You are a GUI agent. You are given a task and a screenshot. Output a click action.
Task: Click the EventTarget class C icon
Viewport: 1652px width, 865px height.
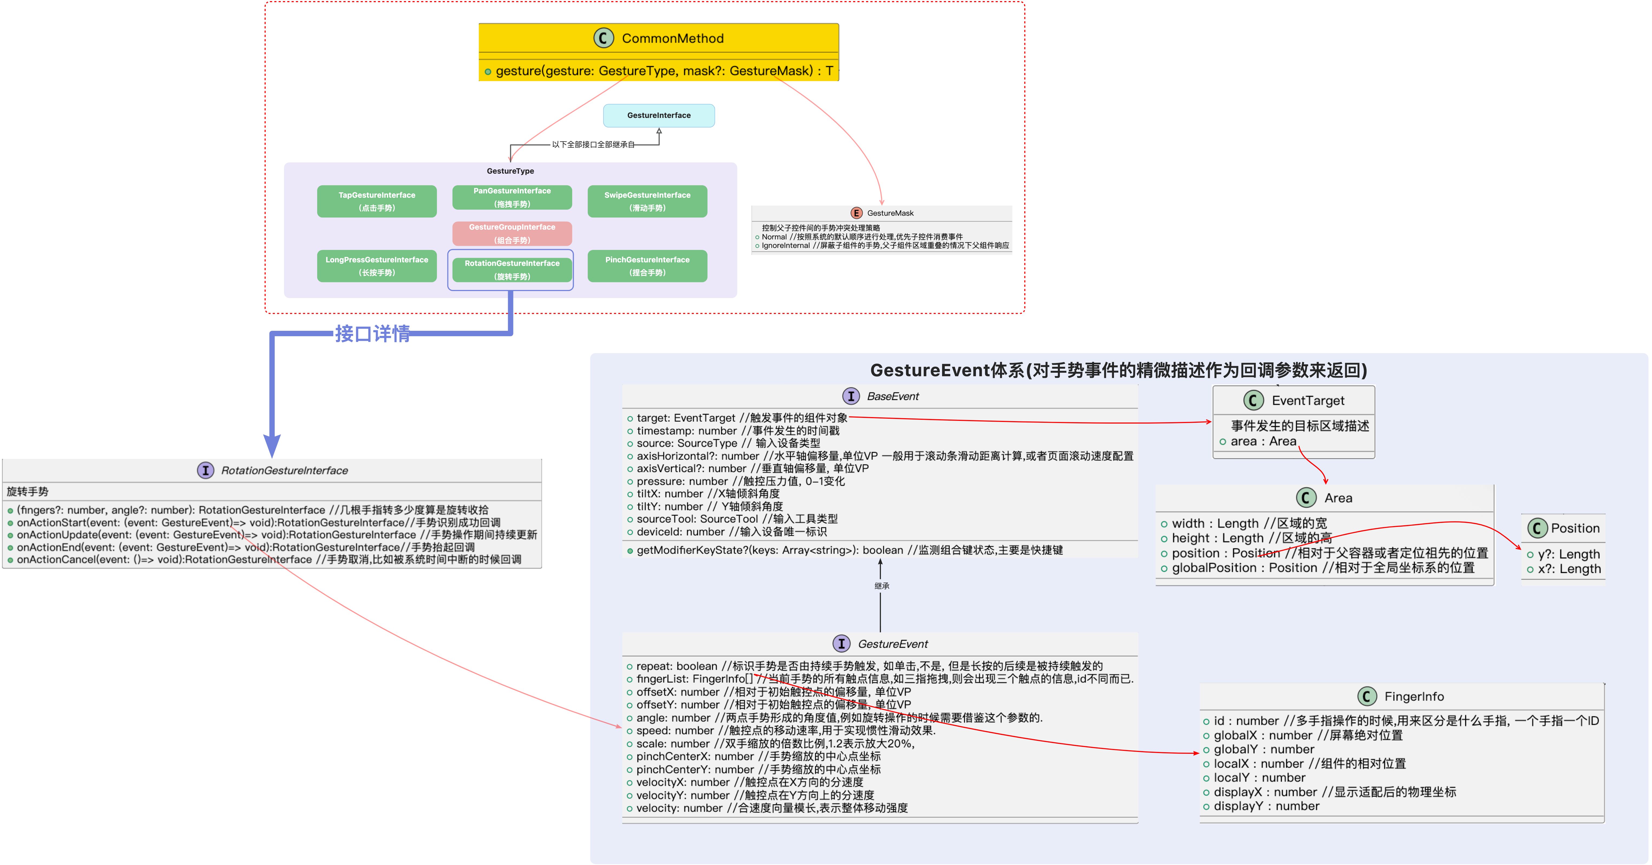click(1254, 401)
